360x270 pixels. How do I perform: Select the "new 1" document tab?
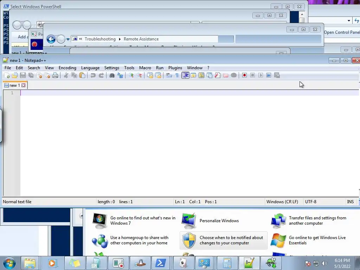tap(15, 85)
